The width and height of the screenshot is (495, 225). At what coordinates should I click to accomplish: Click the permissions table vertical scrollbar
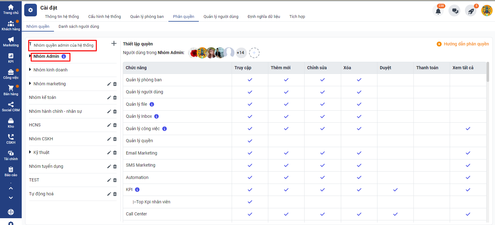point(488,73)
